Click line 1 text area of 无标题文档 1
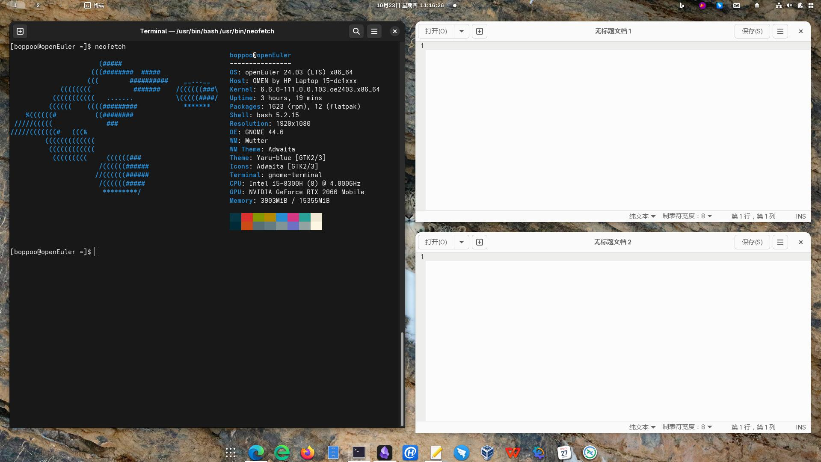821x462 pixels. tap(617, 46)
